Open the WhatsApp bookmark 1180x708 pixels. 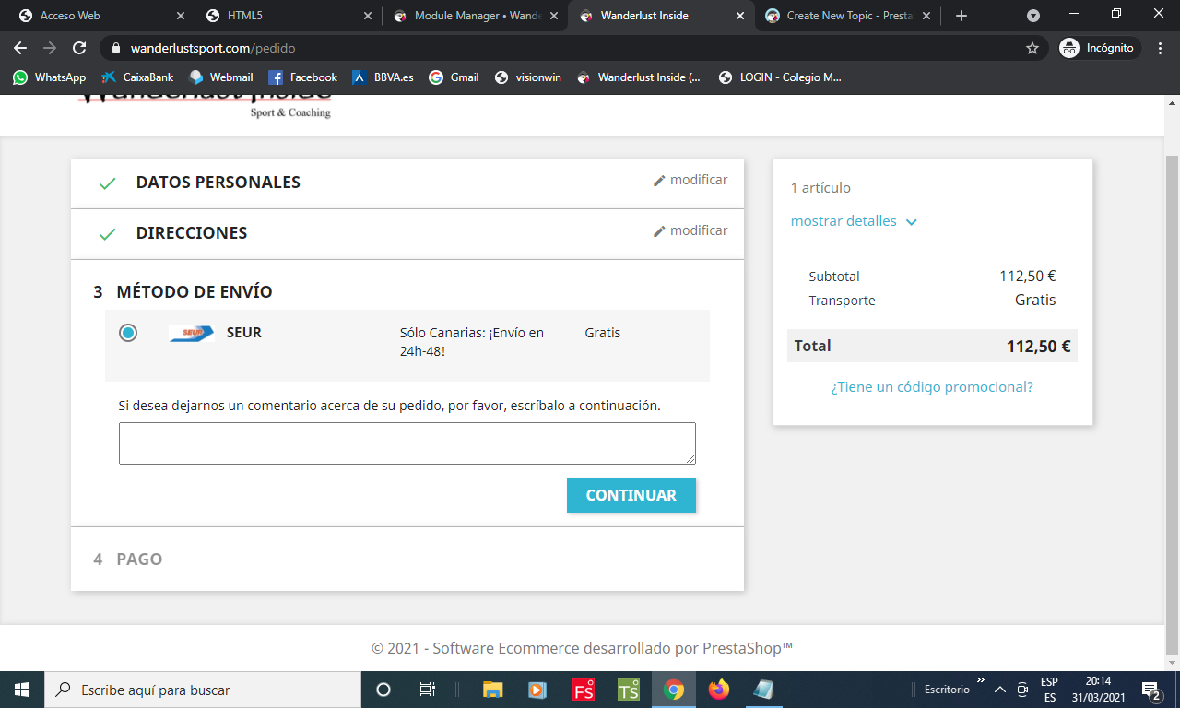coord(49,77)
